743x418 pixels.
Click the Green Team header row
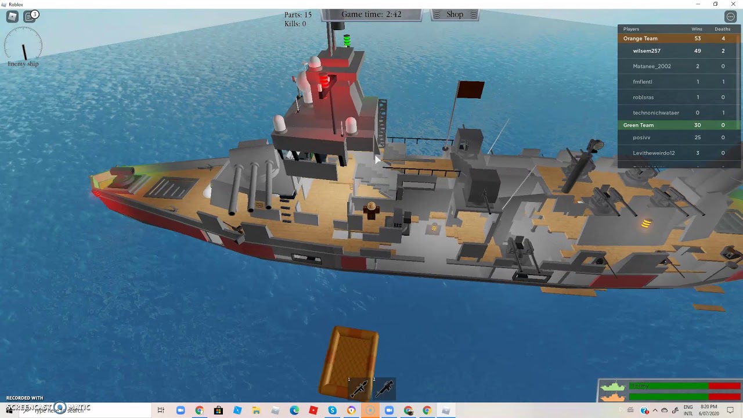pyautogui.click(x=680, y=125)
